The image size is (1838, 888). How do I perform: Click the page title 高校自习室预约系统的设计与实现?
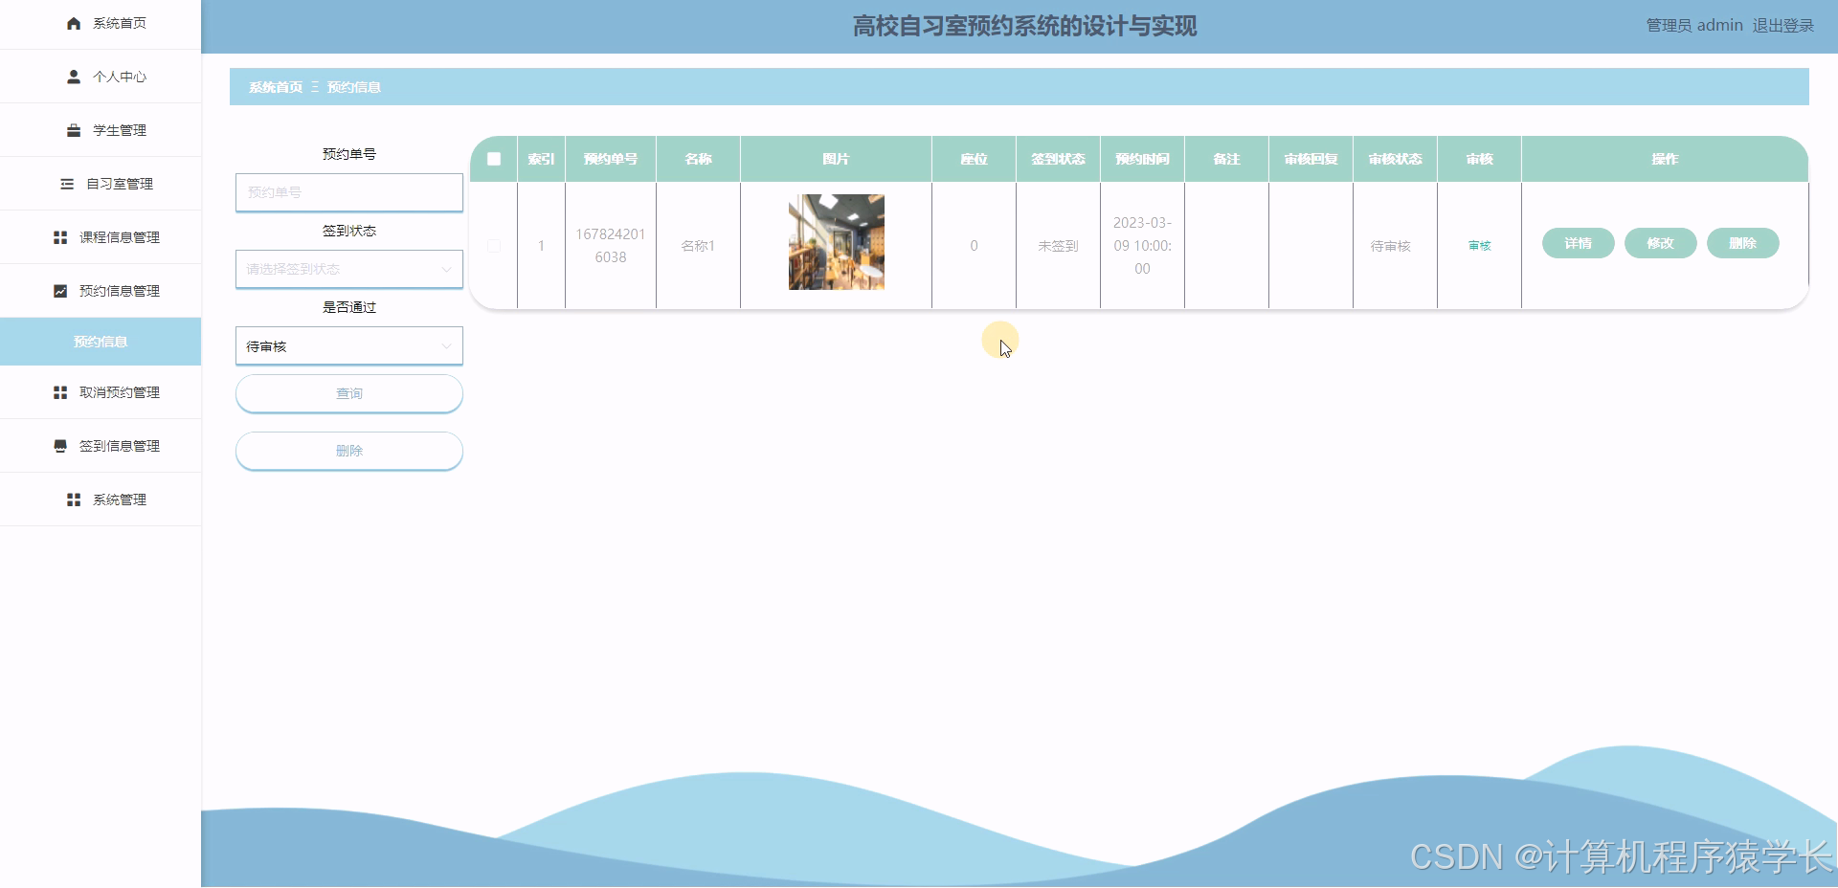click(1024, 26)
